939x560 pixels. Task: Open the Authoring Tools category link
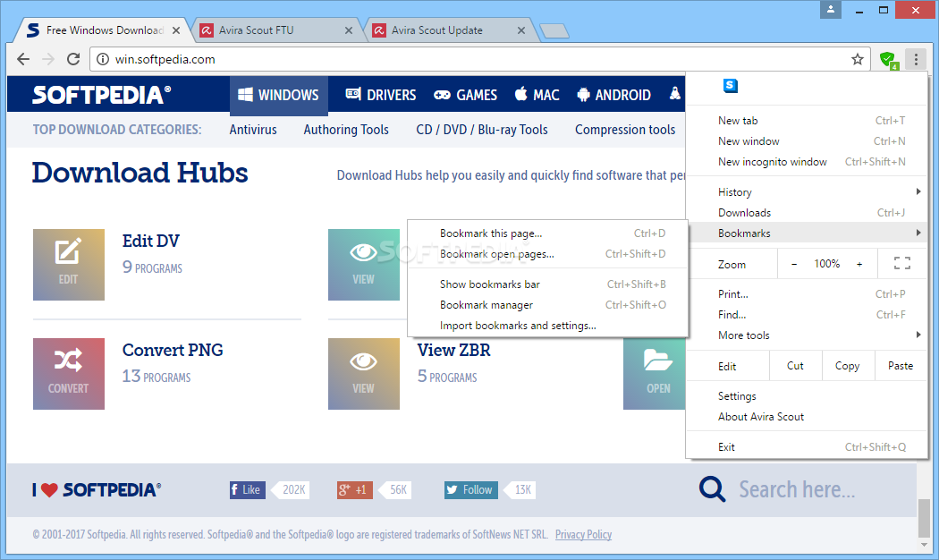(x=346, y=130)
